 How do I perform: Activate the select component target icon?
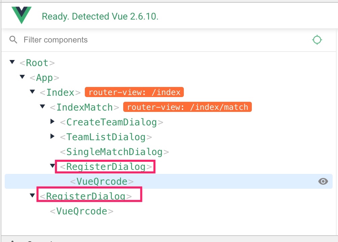coord(317,40)
